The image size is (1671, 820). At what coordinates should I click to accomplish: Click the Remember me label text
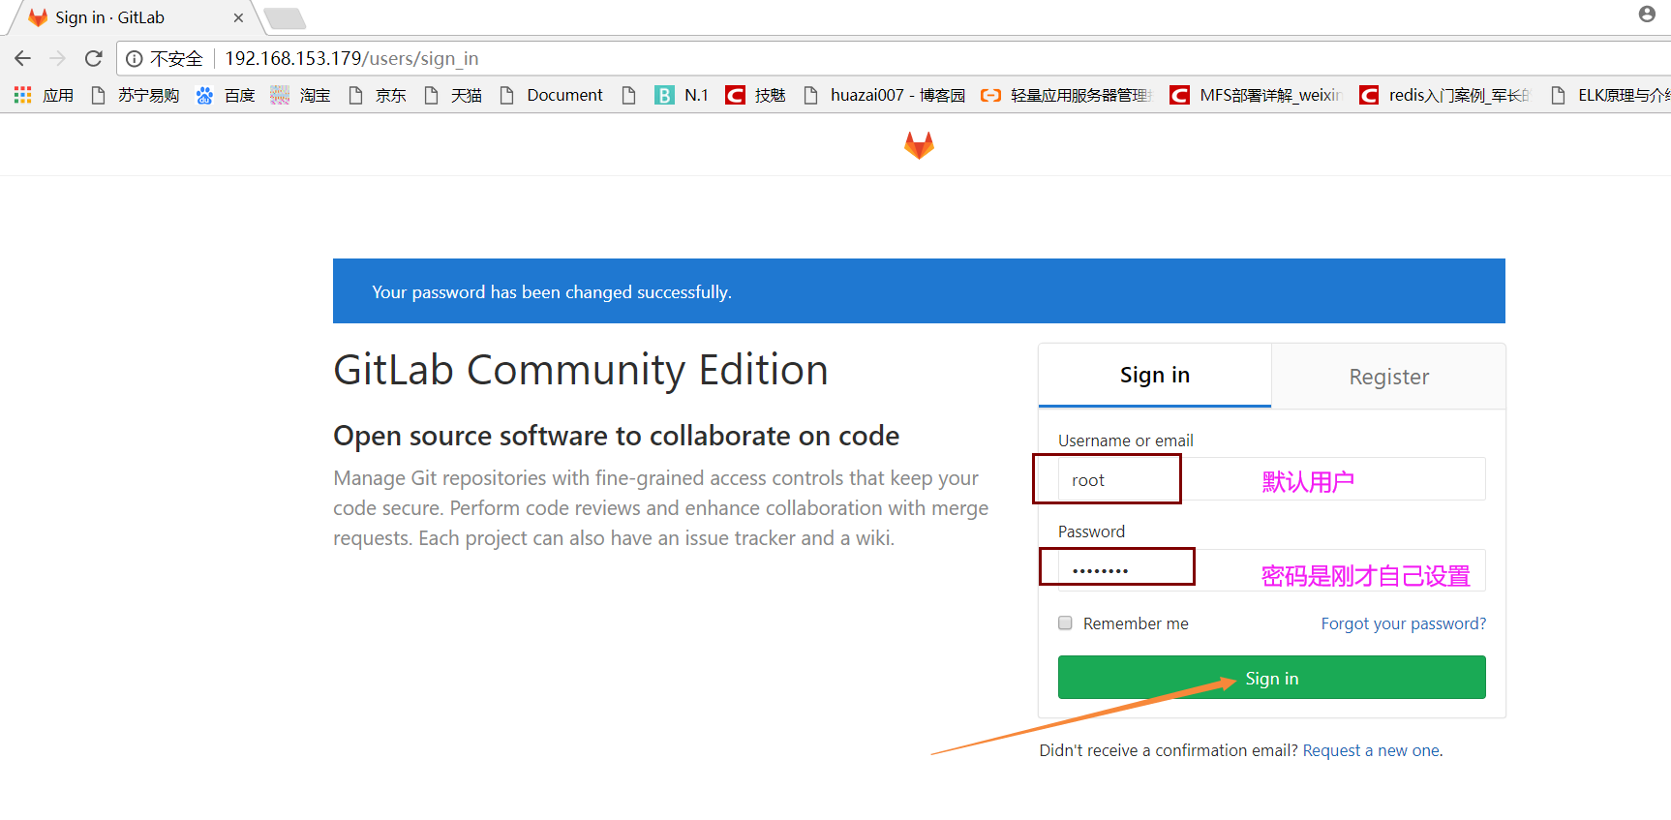[x=1136, y=623]
